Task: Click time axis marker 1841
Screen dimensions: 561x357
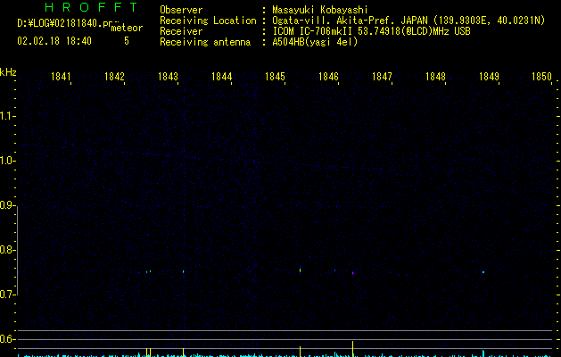Action: click(61, 77)
